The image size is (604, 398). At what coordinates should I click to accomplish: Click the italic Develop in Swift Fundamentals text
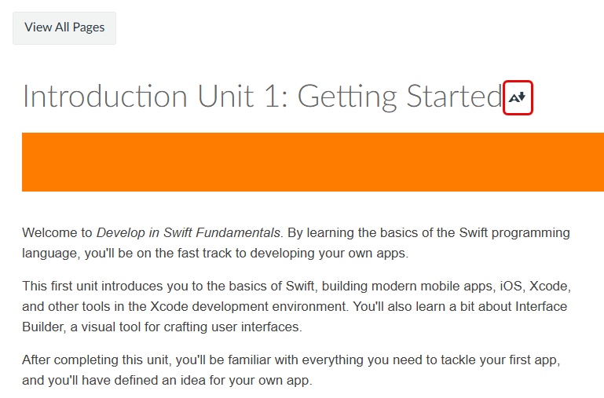tap(189, 232)
